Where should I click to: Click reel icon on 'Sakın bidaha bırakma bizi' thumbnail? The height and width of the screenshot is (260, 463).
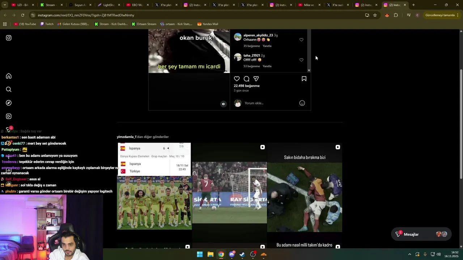pyautogui.click(x=337, y=147)
